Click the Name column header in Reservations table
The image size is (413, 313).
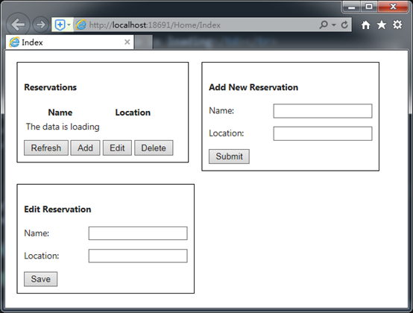tap(60, 113)
